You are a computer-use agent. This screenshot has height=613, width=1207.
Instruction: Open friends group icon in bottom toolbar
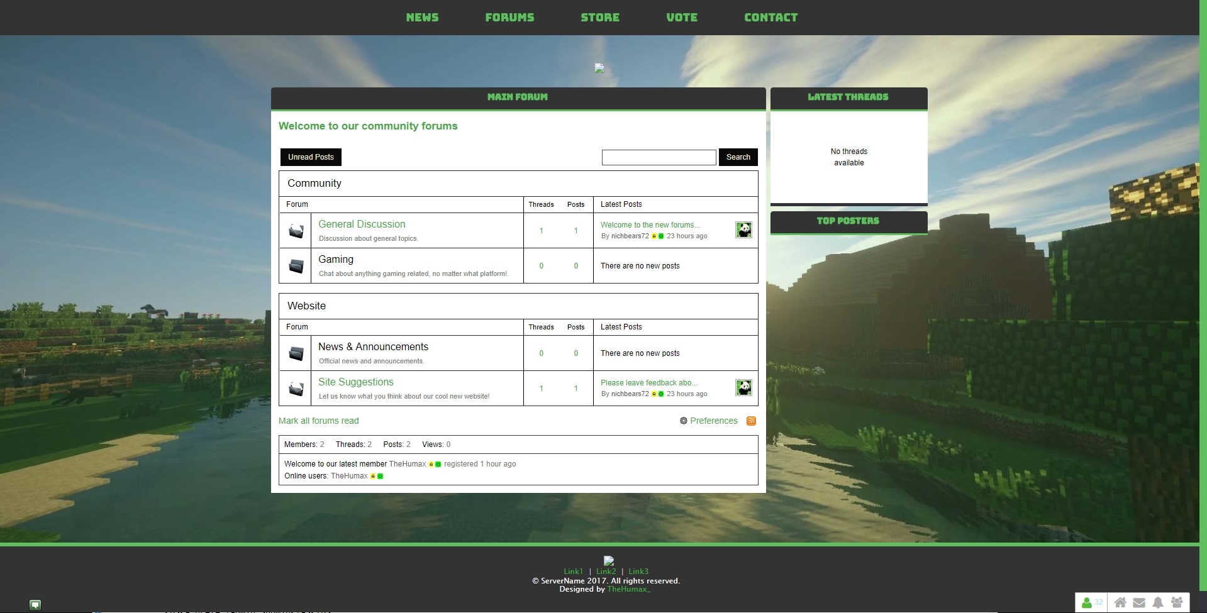click(x=1177, y=602)
